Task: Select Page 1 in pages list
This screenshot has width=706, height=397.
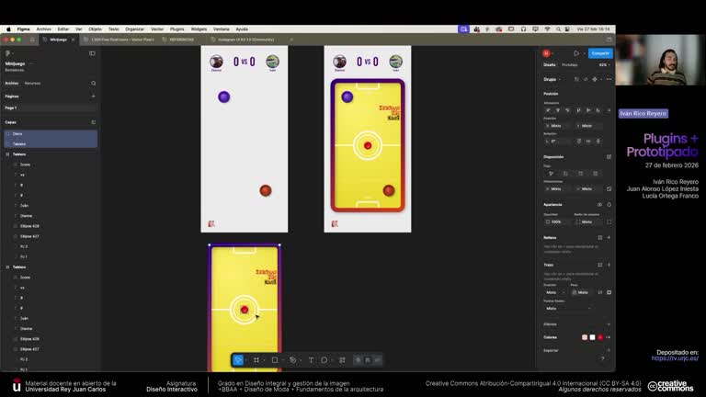Action: [51, 108]
